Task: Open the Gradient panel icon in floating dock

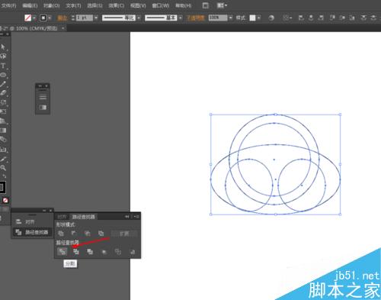Action: [x=43, y=107]
